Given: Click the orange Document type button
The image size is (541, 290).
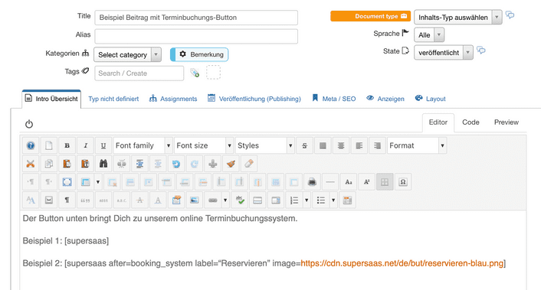Looking at the screenshot, I should coord(371,16).
